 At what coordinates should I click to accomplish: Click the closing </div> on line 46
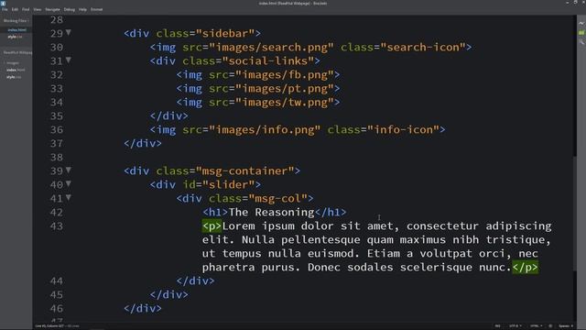click(143, 309)
